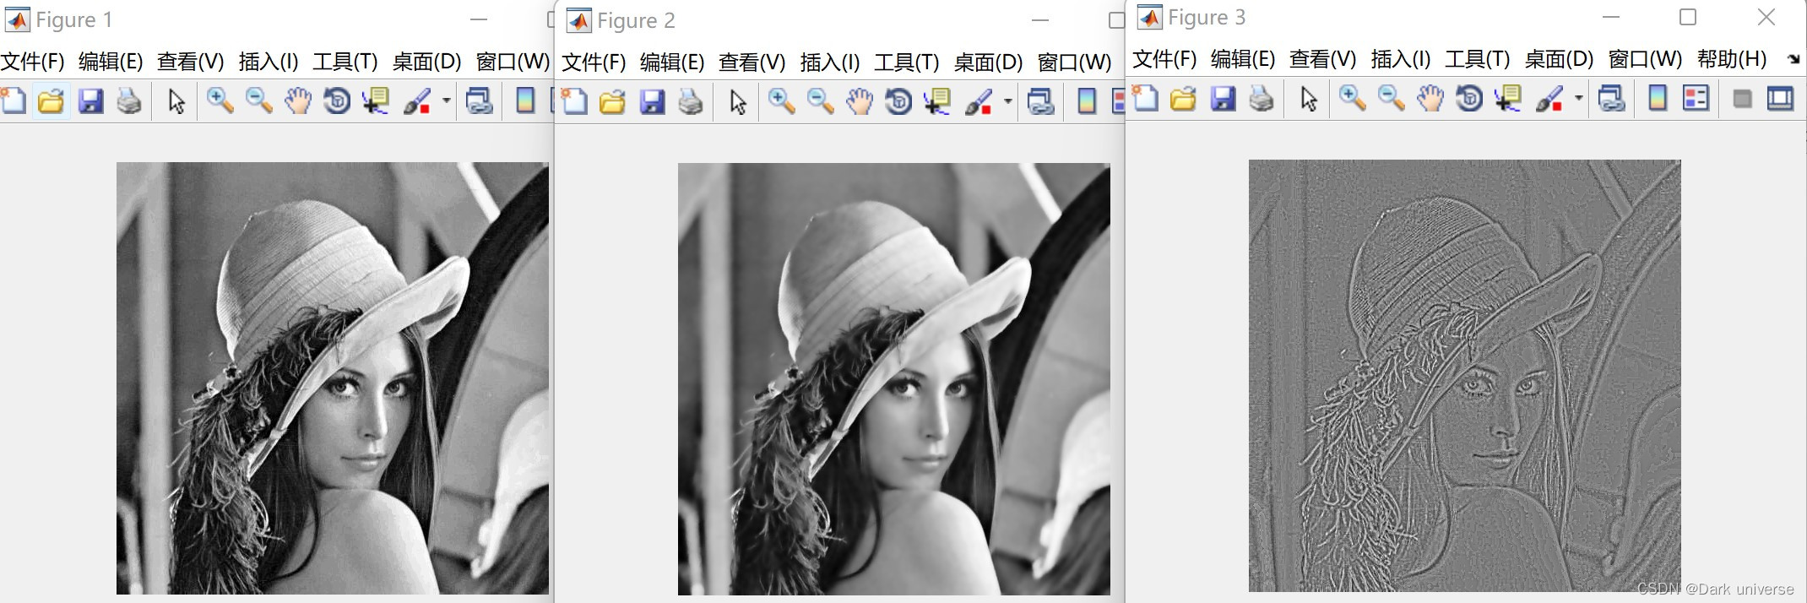Click the blurred Lena image in Figure 2
This screenshot has width=1807, height=603.
(894, 379)
